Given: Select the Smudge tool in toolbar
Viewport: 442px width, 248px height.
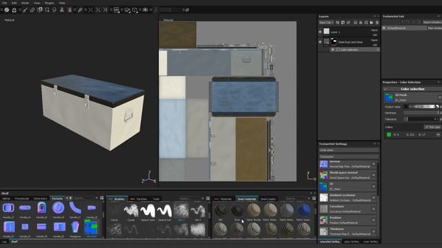Looking at the screenshot, I should (55, 10).
